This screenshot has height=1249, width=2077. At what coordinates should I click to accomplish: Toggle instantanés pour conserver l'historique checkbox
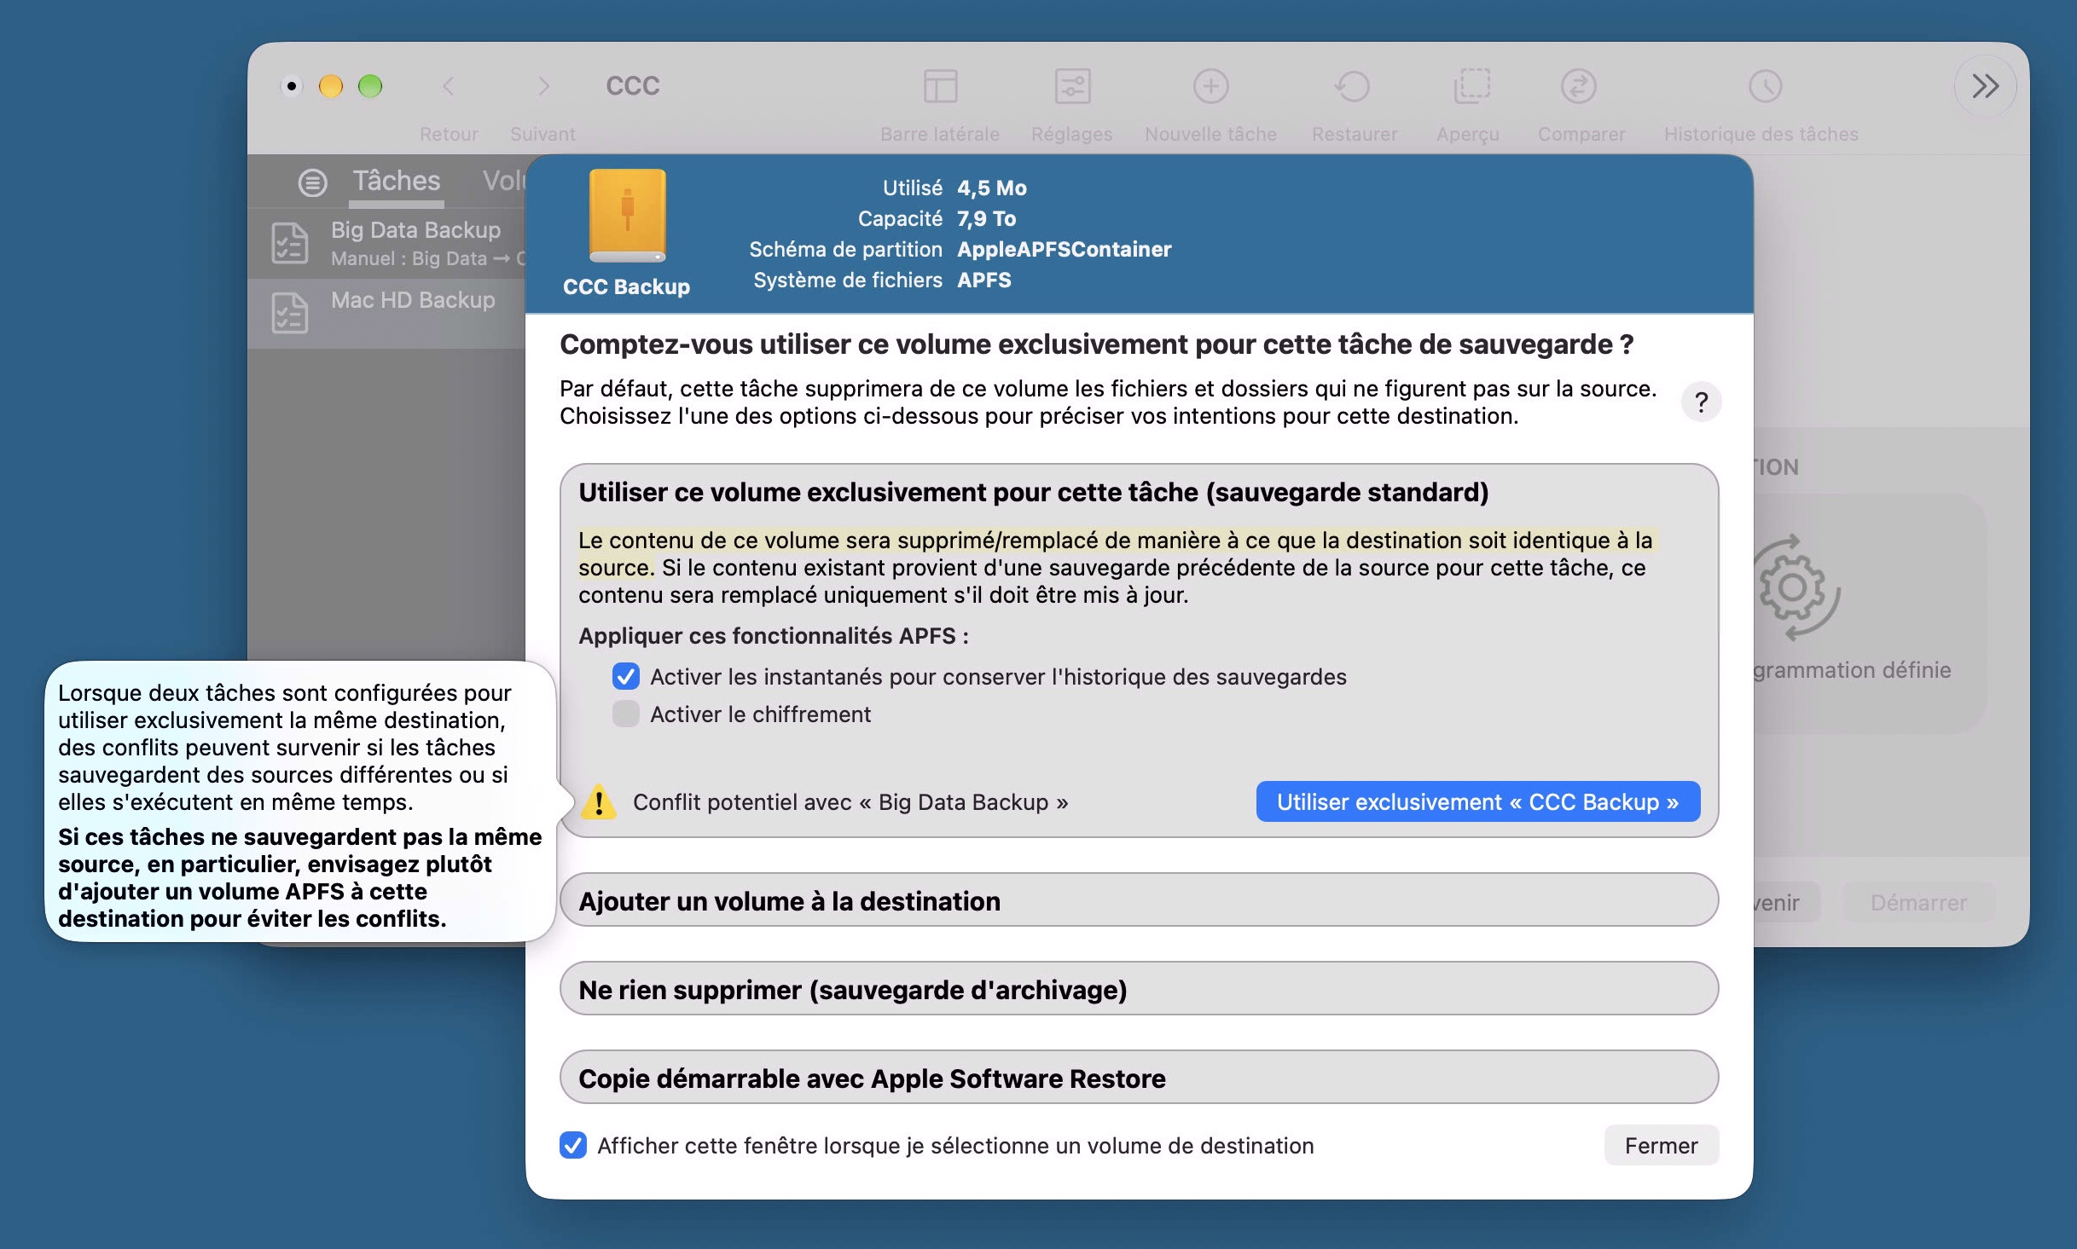[x=625, y=677]
